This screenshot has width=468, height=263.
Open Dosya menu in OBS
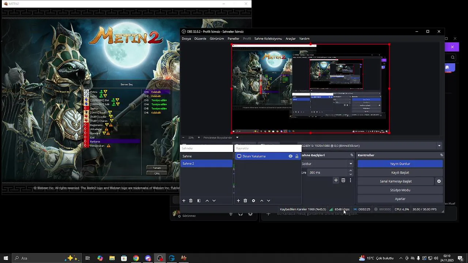pos(186,39)
